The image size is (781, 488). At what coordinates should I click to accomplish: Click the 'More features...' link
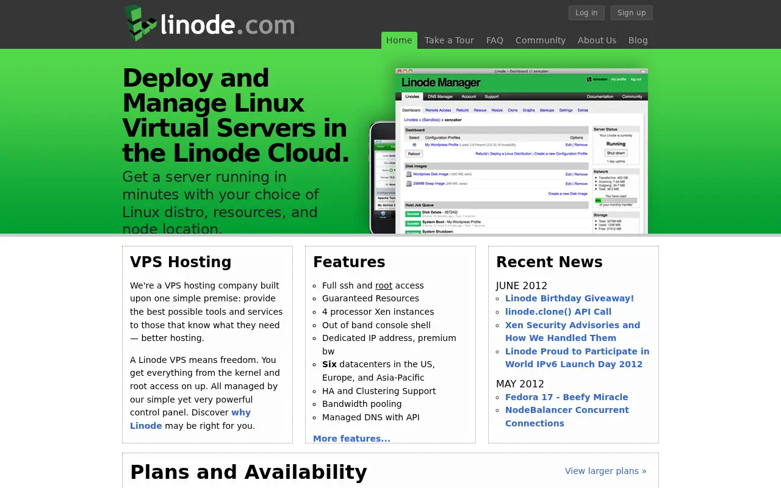351,439
